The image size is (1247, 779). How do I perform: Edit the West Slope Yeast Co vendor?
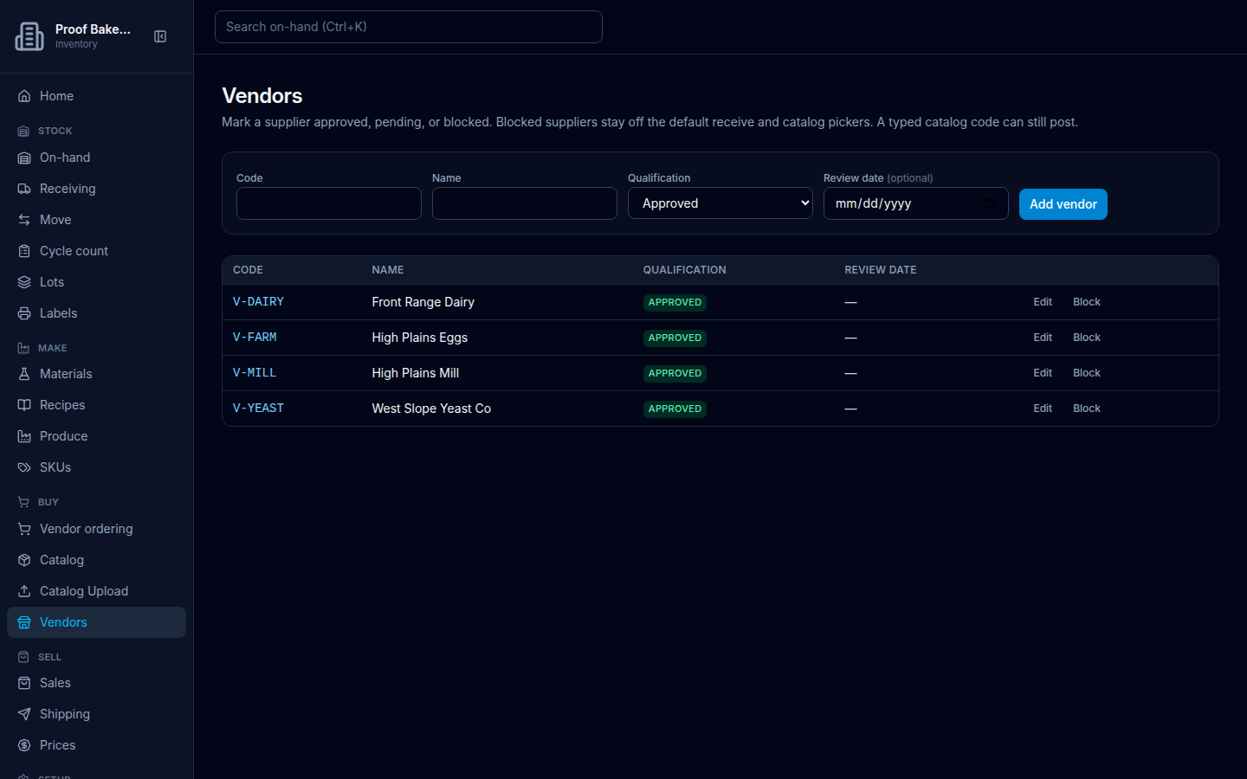pyautogui.click(x=1043, y=409)
